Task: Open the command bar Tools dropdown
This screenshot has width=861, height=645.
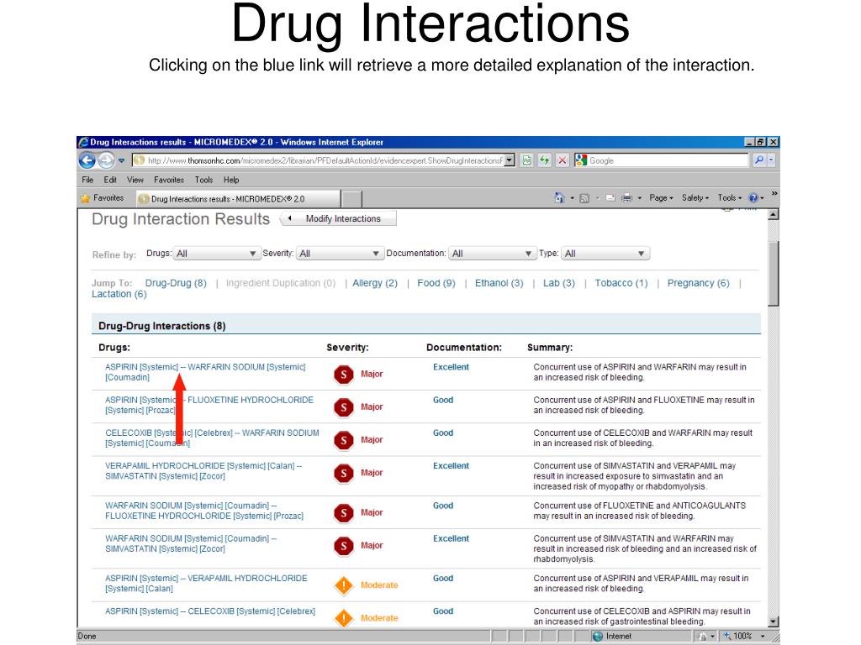Action: point(729,198)
